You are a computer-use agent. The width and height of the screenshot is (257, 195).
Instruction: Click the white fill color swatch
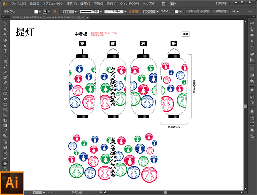[x=36, y=12]
